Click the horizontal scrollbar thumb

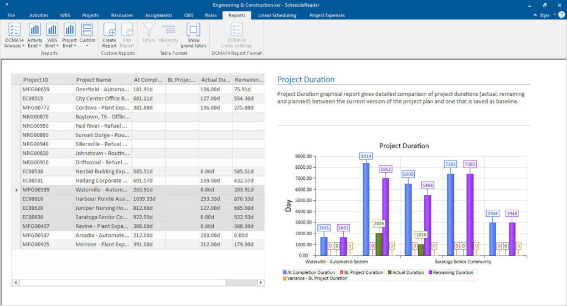click(x=122, y=283)
